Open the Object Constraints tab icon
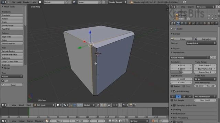Screen dimensions: 220x123 click(194, 23)
